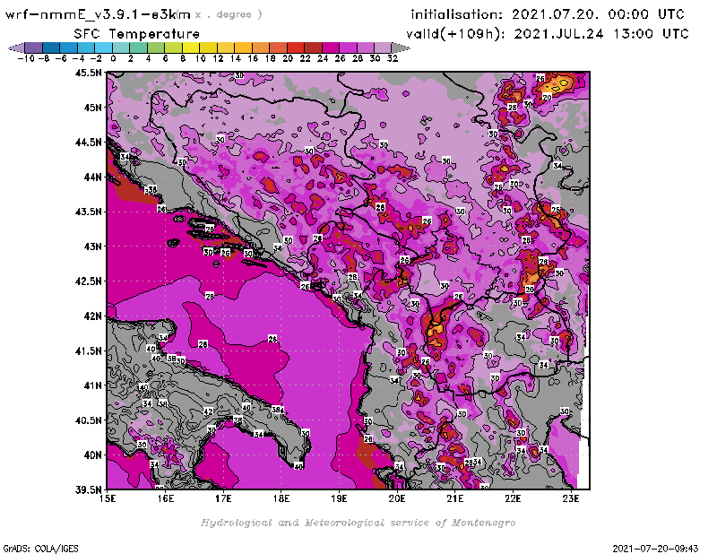Click the '2021-07-20-09:43' timestamp
Viewport: 717px width, 554px height.
click(655, 549)
